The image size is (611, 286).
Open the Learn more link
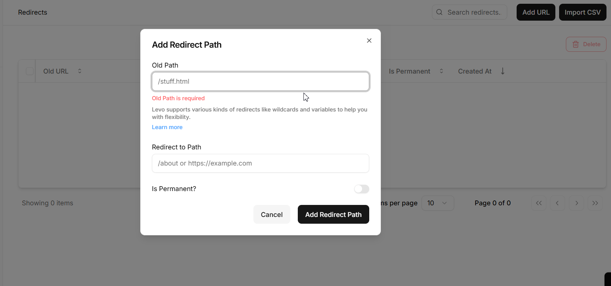(167, 127)
